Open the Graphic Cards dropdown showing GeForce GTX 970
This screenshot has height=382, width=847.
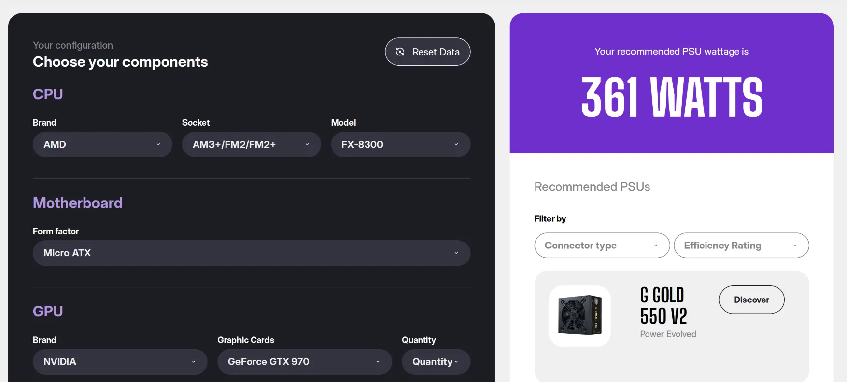[305, 362]
